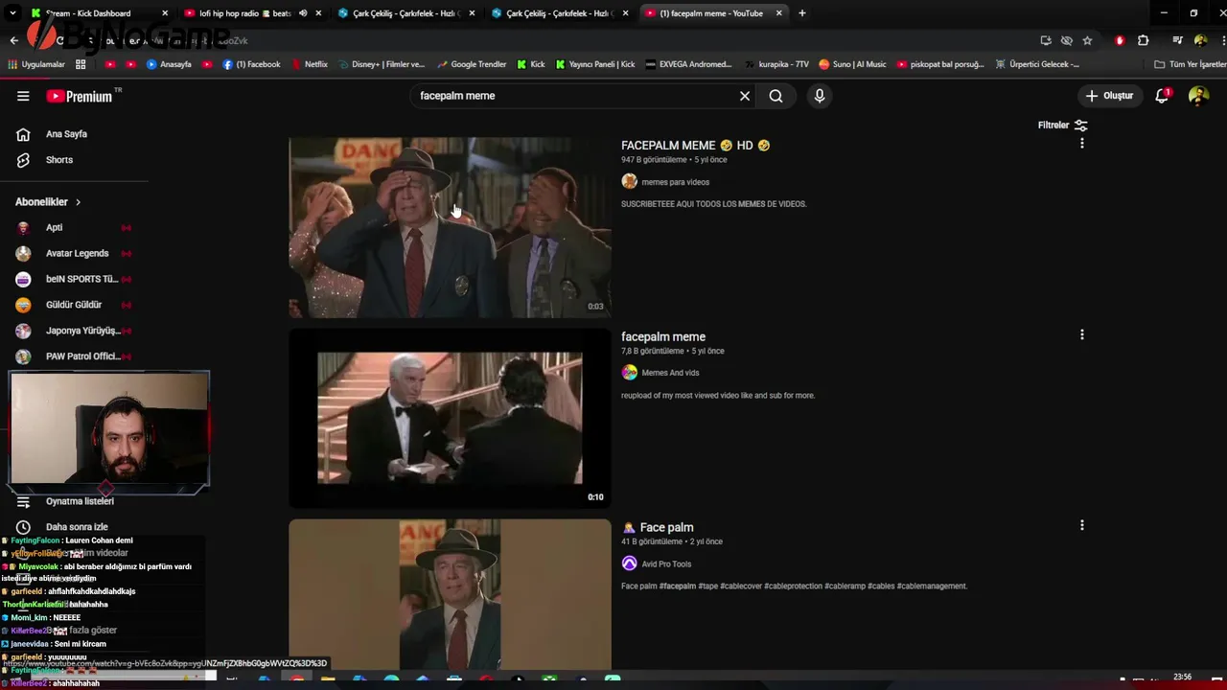Go back with the browser back arrow
Image resolution: width=1227 pixels, height=690 pixels.
[14, 40]
